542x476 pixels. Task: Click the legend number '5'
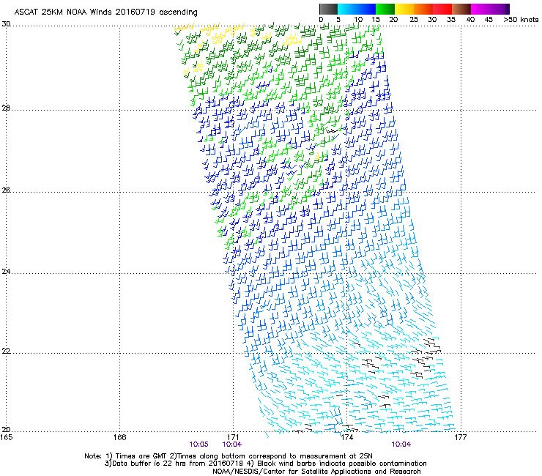point(338,20)
